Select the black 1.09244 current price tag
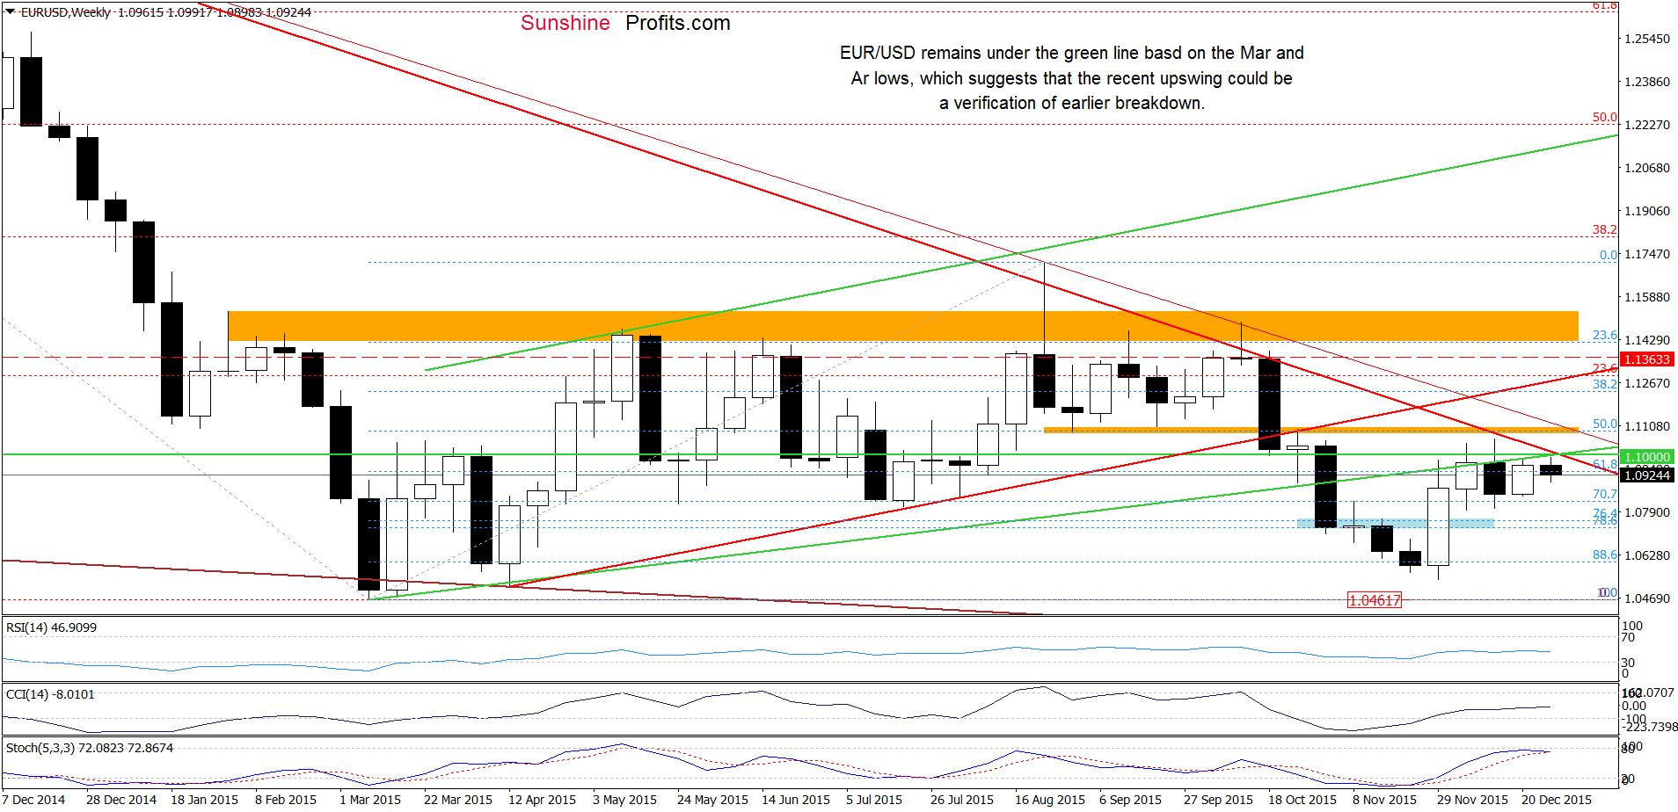 pyautogui.click(x=1646, y=475)
